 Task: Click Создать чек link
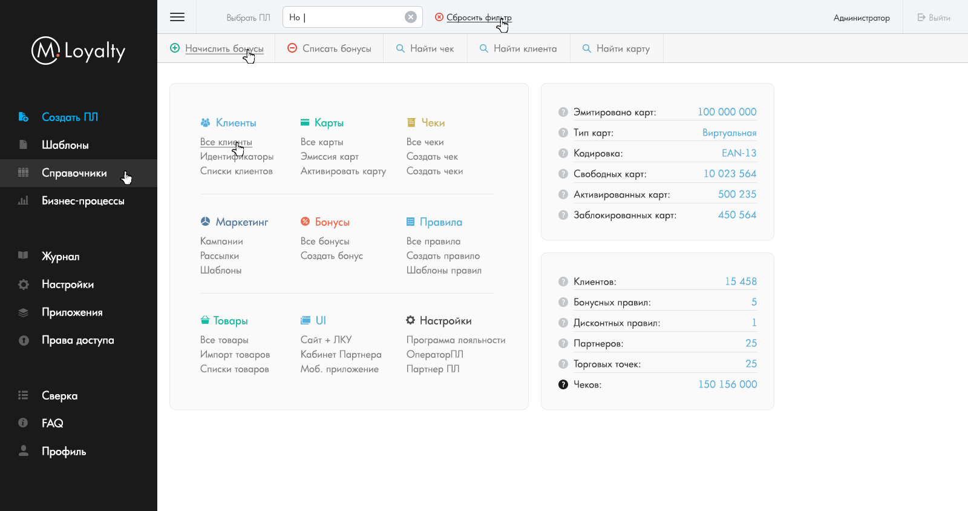coord(432,156)
